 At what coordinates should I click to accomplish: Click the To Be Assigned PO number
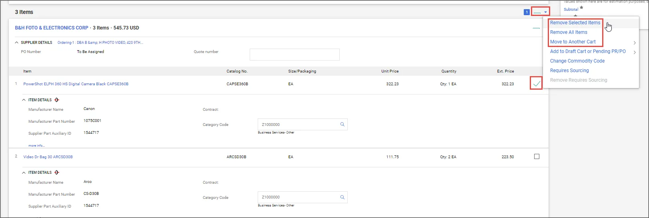[x=90, y=52]
